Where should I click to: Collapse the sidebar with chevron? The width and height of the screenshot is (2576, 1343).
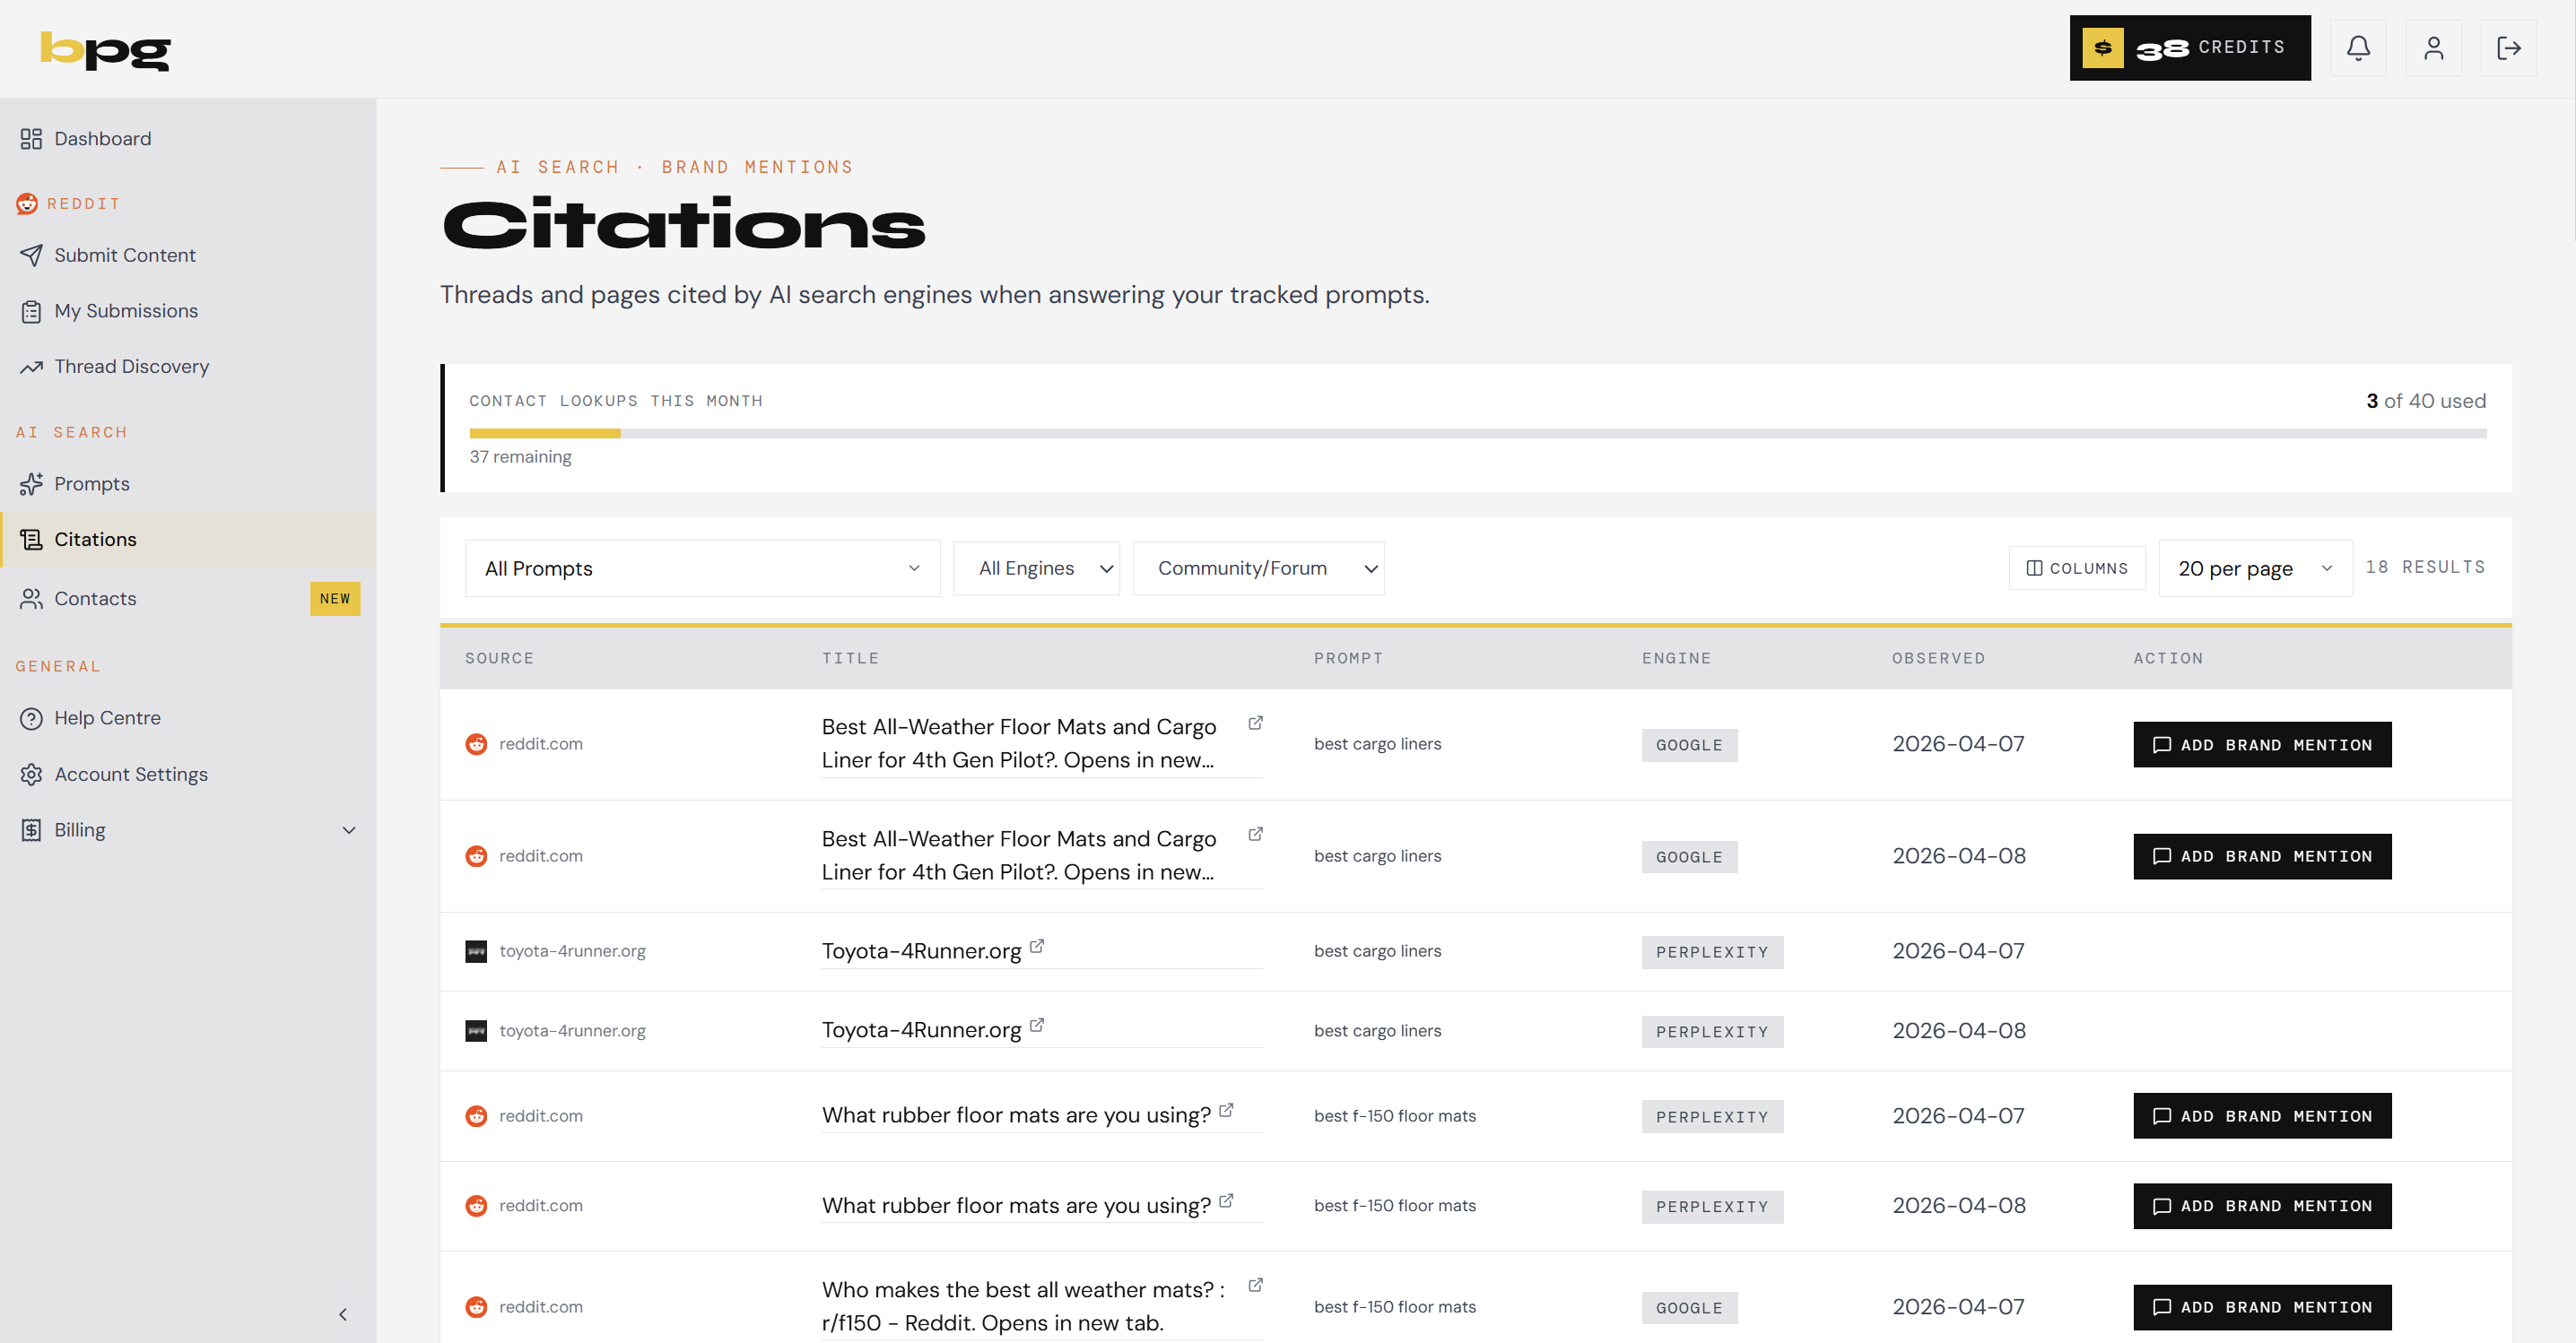coord(343,1314)
